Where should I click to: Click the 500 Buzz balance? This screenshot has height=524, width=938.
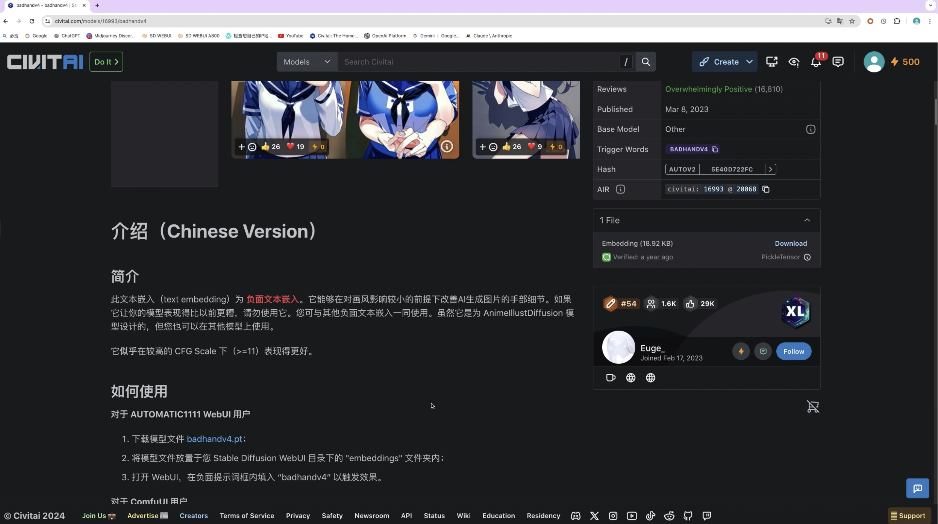coord(905,61)
